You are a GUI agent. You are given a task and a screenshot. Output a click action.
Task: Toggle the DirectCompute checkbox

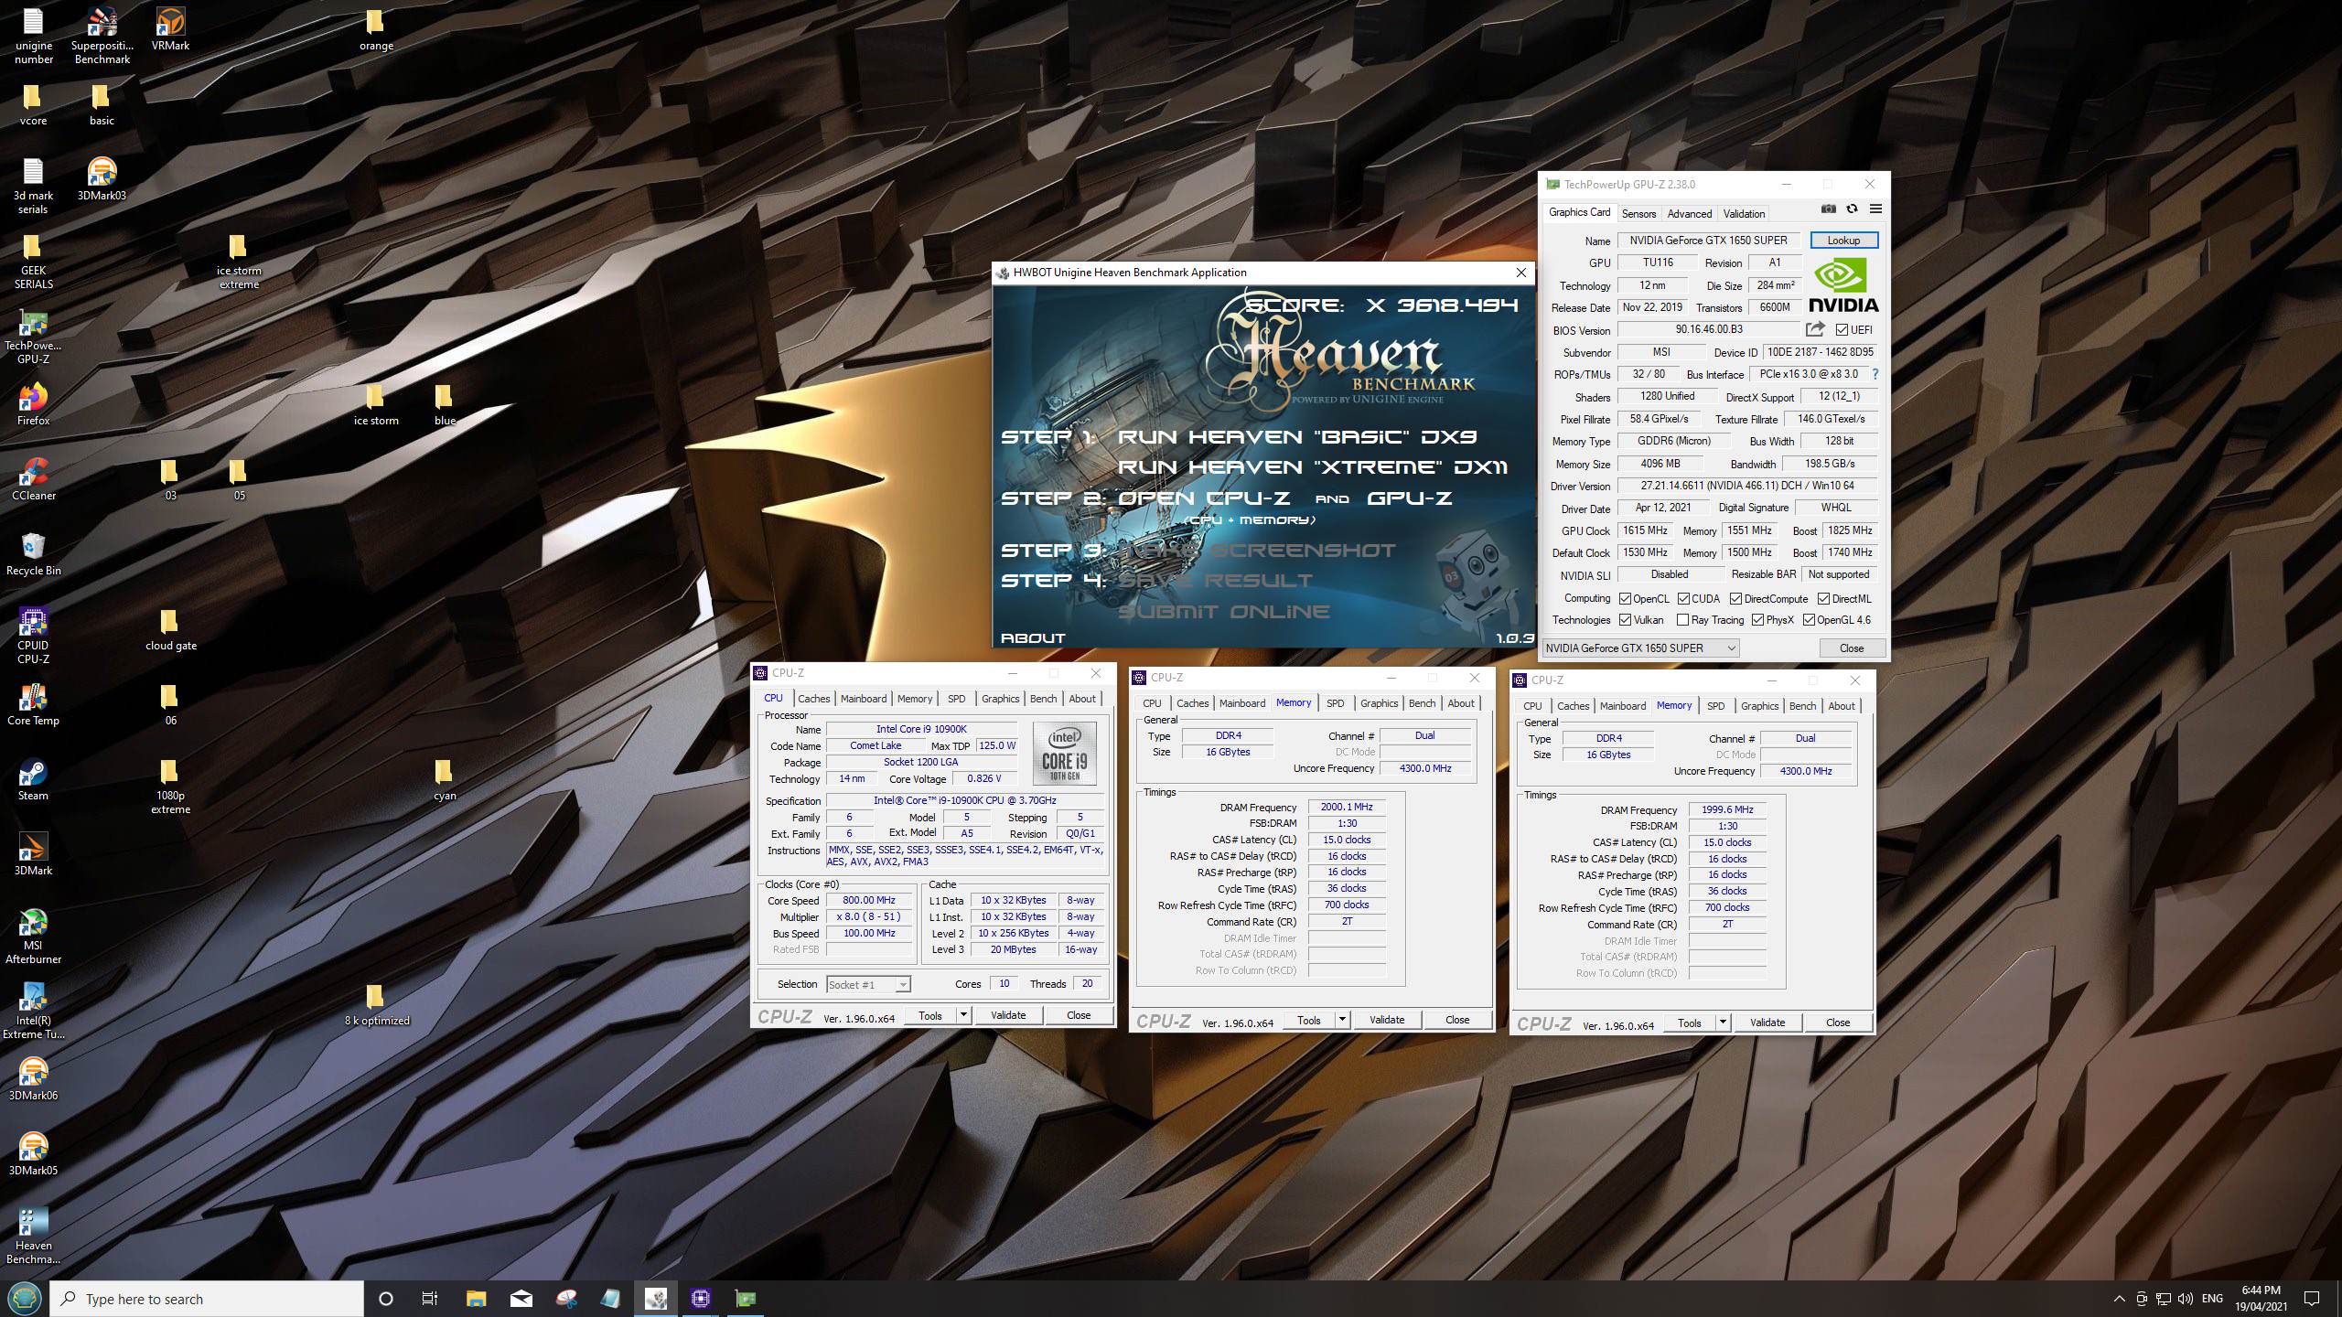[x=1735, y=599]
